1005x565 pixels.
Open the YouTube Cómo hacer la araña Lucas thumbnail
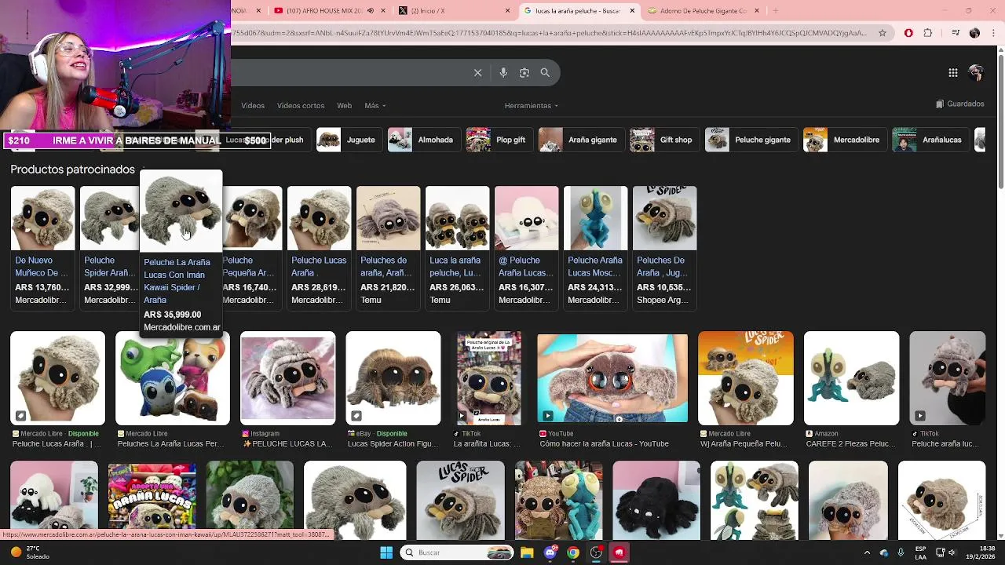tap(612, 378)
